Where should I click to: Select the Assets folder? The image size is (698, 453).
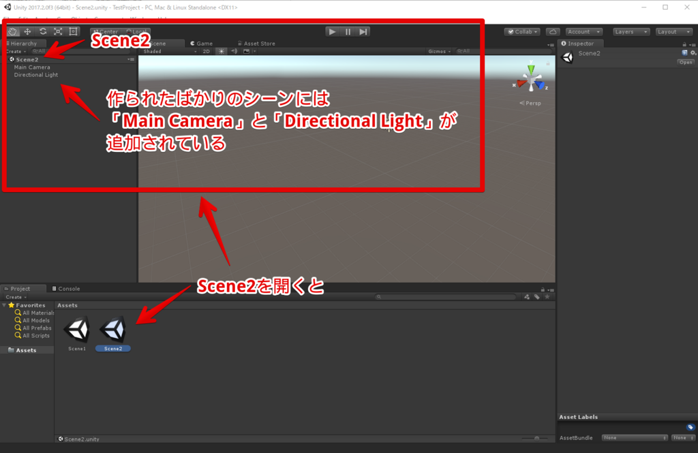point(22,350)
